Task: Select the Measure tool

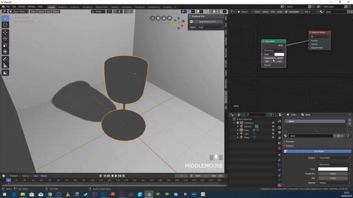Action: tap(5, 65)
